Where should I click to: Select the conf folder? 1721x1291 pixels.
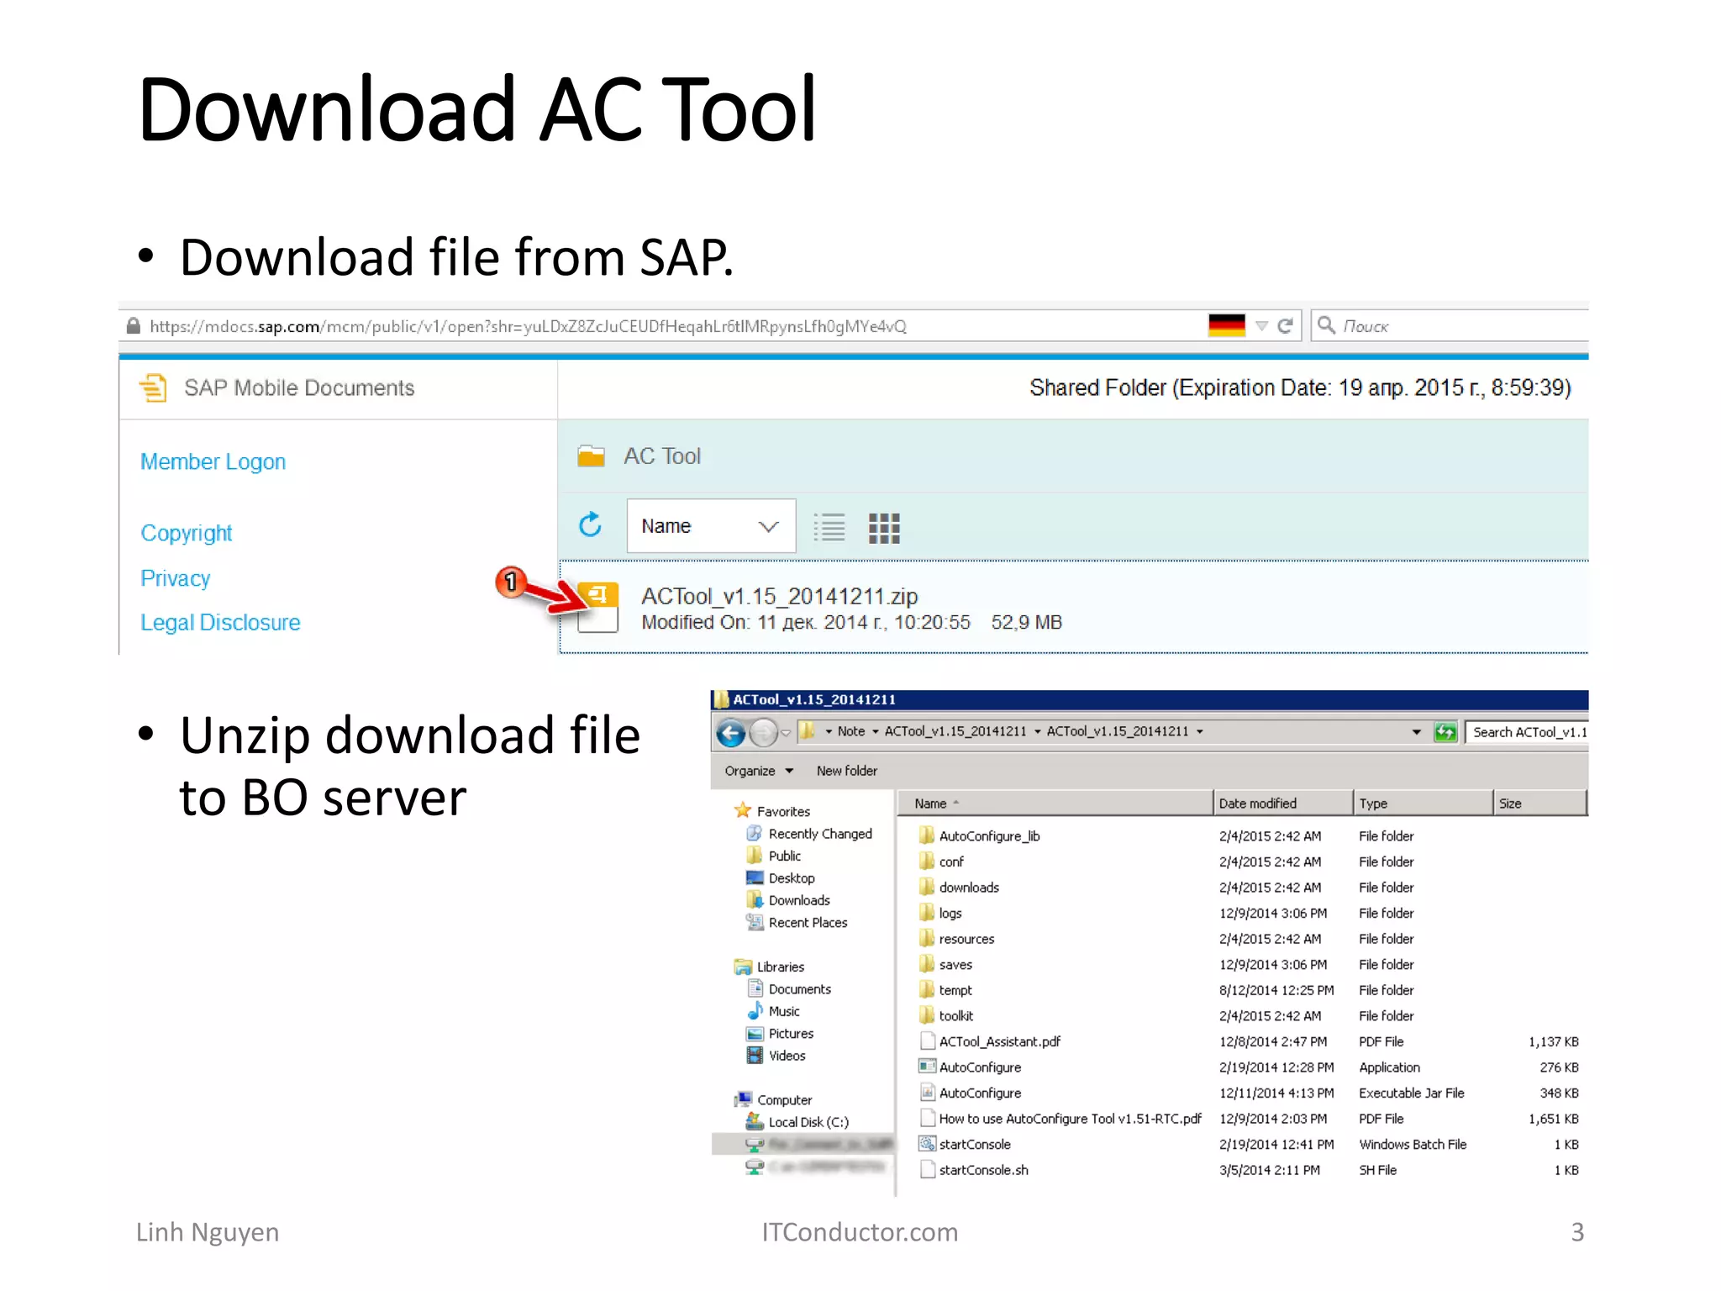click(951, 862)
